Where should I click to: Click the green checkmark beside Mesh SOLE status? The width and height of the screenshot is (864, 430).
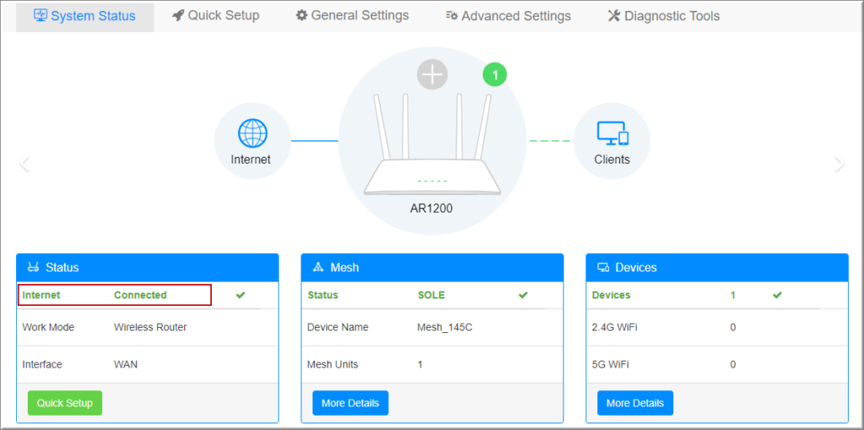coord(523,295)
